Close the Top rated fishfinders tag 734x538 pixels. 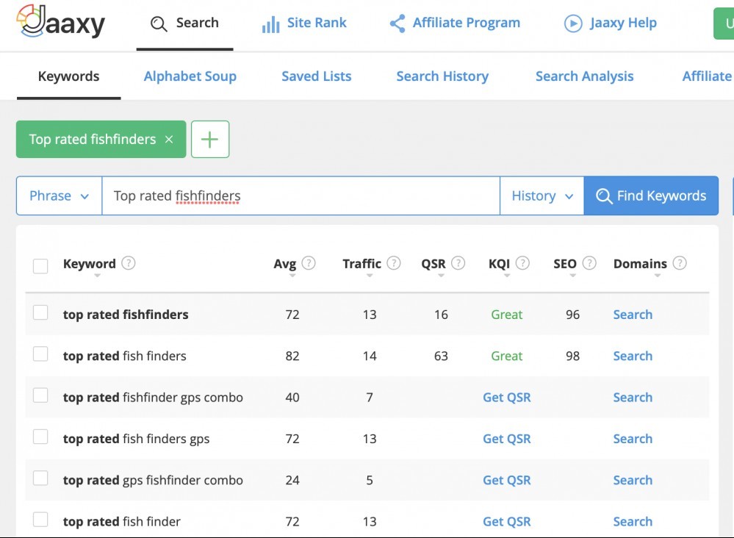tap(169, 139)
